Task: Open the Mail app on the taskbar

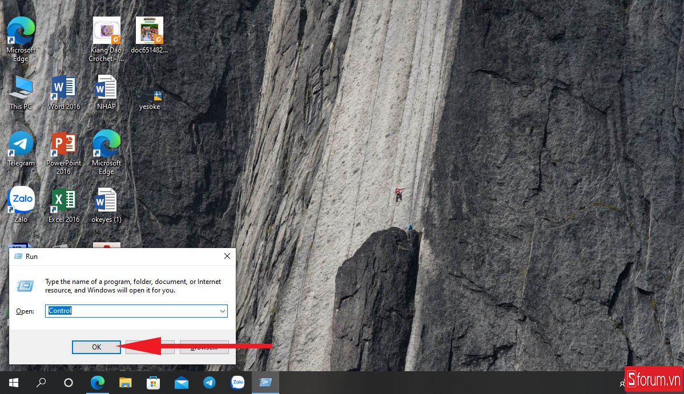Action: click(x=182, y=383)
